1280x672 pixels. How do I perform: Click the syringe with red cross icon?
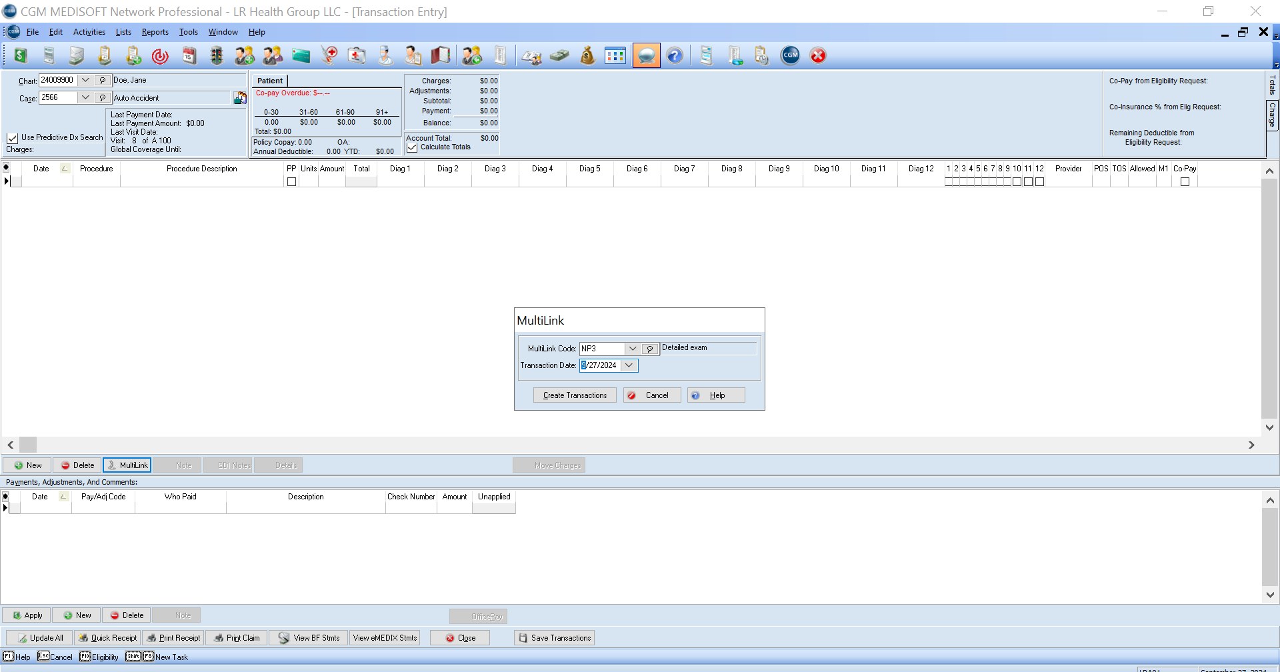tap(329, 56)
